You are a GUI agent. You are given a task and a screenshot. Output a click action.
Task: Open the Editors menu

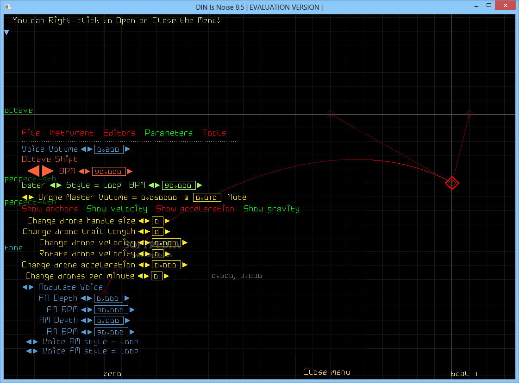[x=119, y=133]
